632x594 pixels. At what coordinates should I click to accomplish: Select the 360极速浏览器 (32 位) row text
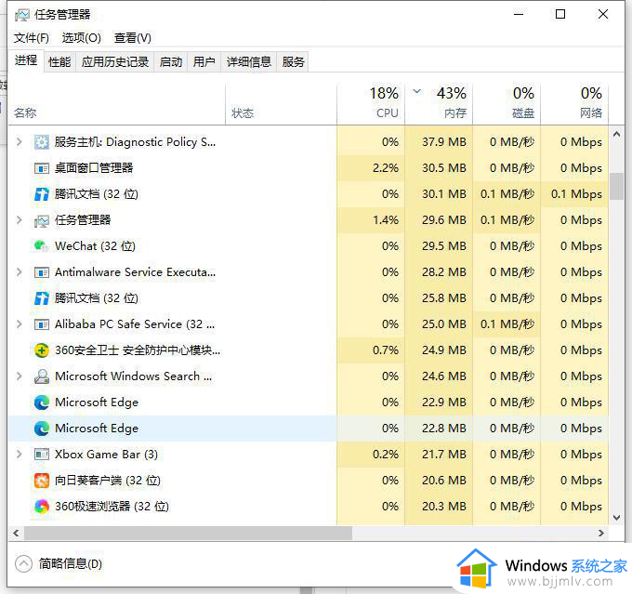coord(112,507)
